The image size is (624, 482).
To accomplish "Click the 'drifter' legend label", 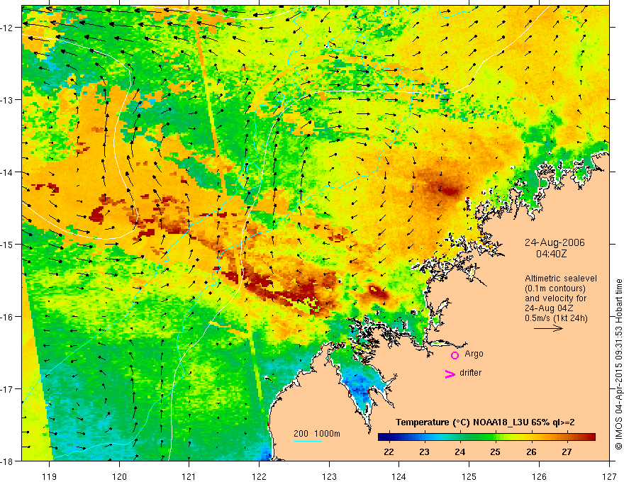I will coord(470,373).
